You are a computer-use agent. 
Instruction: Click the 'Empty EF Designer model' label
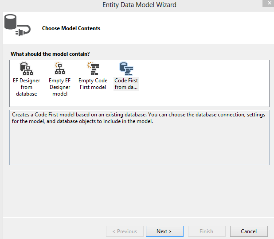[x=60, y=87]
